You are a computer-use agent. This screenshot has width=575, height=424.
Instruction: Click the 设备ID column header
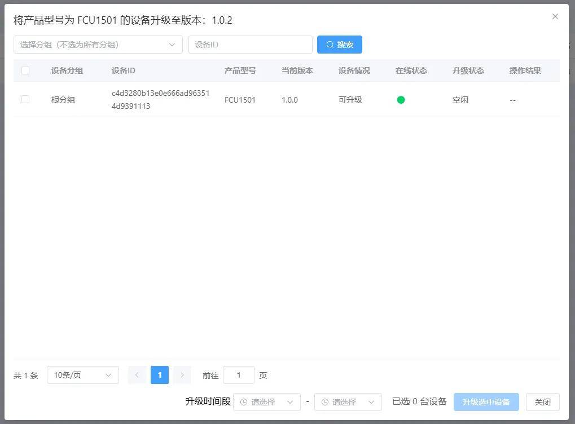pyautogui.click(x=123, y=70)
